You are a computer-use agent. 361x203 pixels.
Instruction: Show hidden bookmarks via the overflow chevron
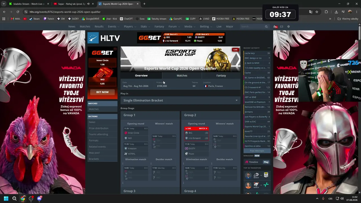pos(330,19)
